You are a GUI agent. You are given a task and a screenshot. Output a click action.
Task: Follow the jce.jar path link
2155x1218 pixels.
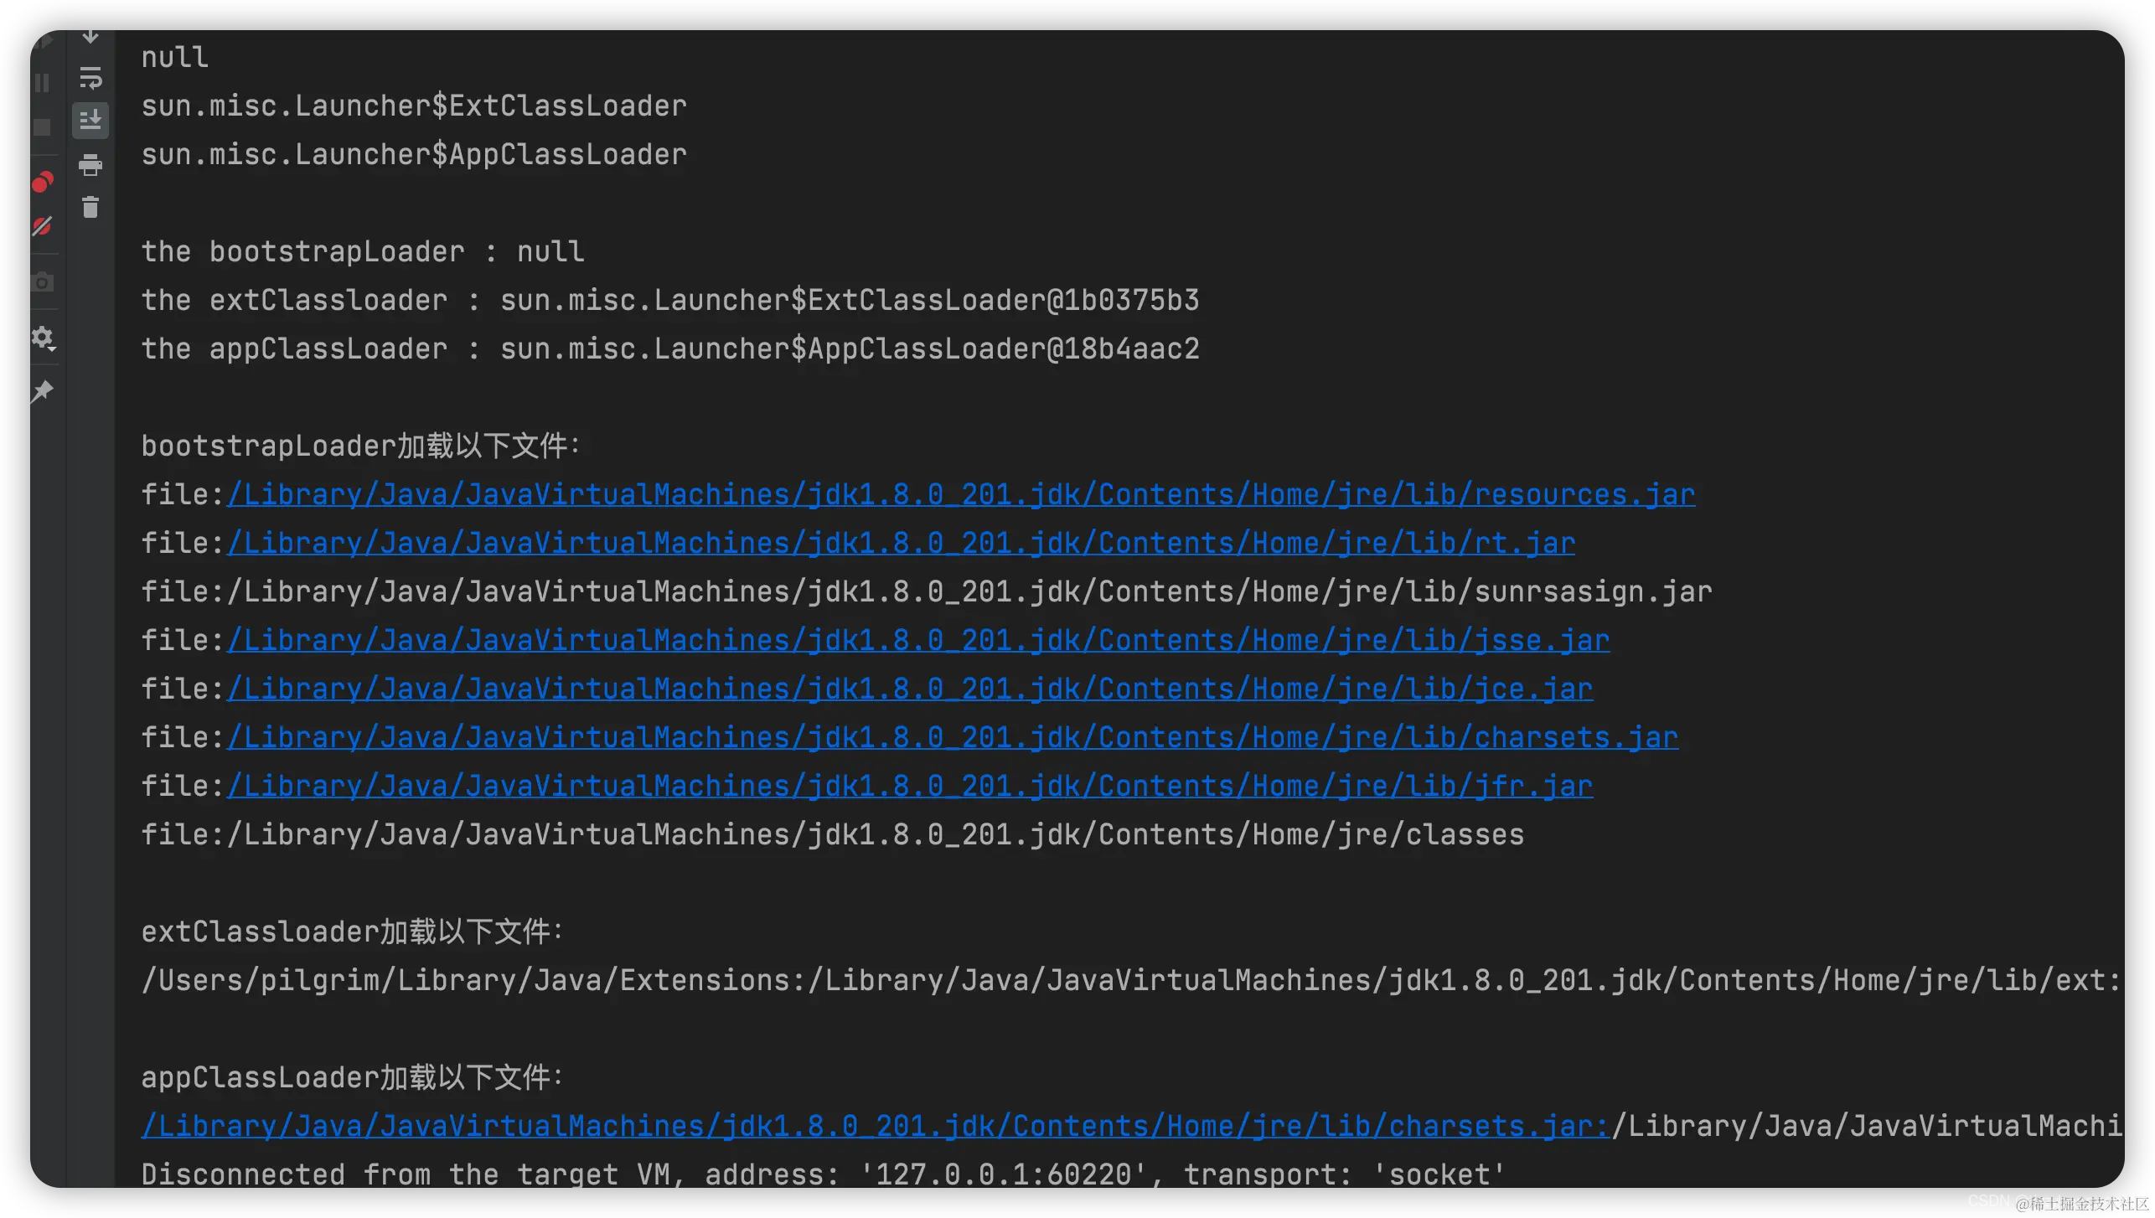pyautogui.click(x=909, y=689)
